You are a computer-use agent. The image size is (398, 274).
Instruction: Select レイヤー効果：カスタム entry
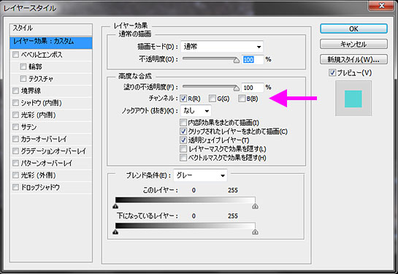pos(51,42)
